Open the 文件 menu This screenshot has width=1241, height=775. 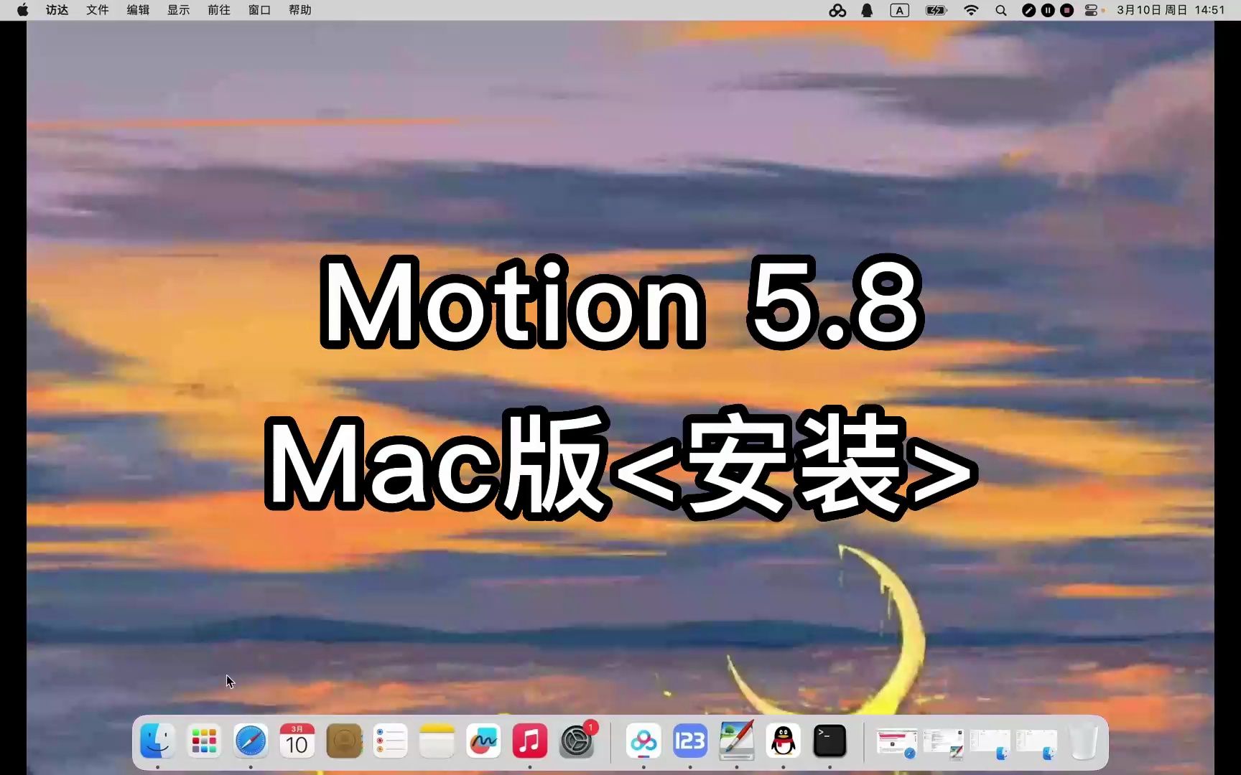(98, 10)
